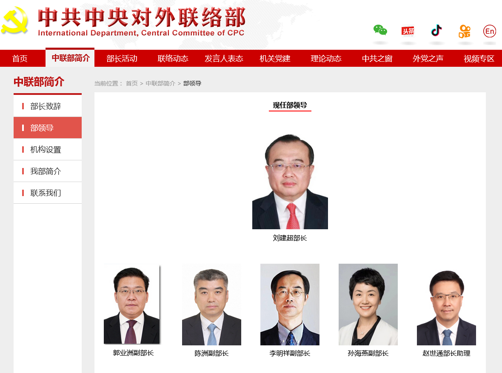The image size is (502, 373).
Task: Click the photo of 孙海燕副部长
Action: tap(368, 305)
